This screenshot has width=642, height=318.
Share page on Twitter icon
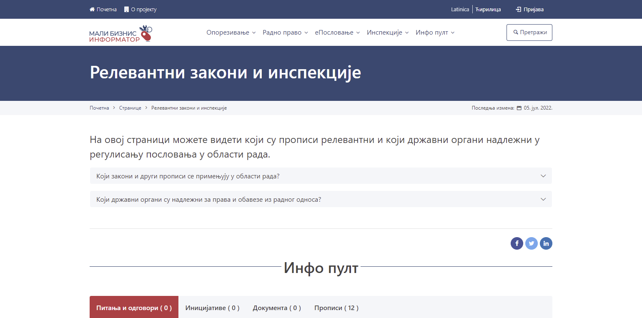pos(532,243)
